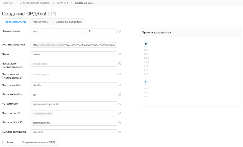The height and width of the screenshot is (147, 243).
Task: Select version group 2 in artifact preview
Action: click(146, 44)
